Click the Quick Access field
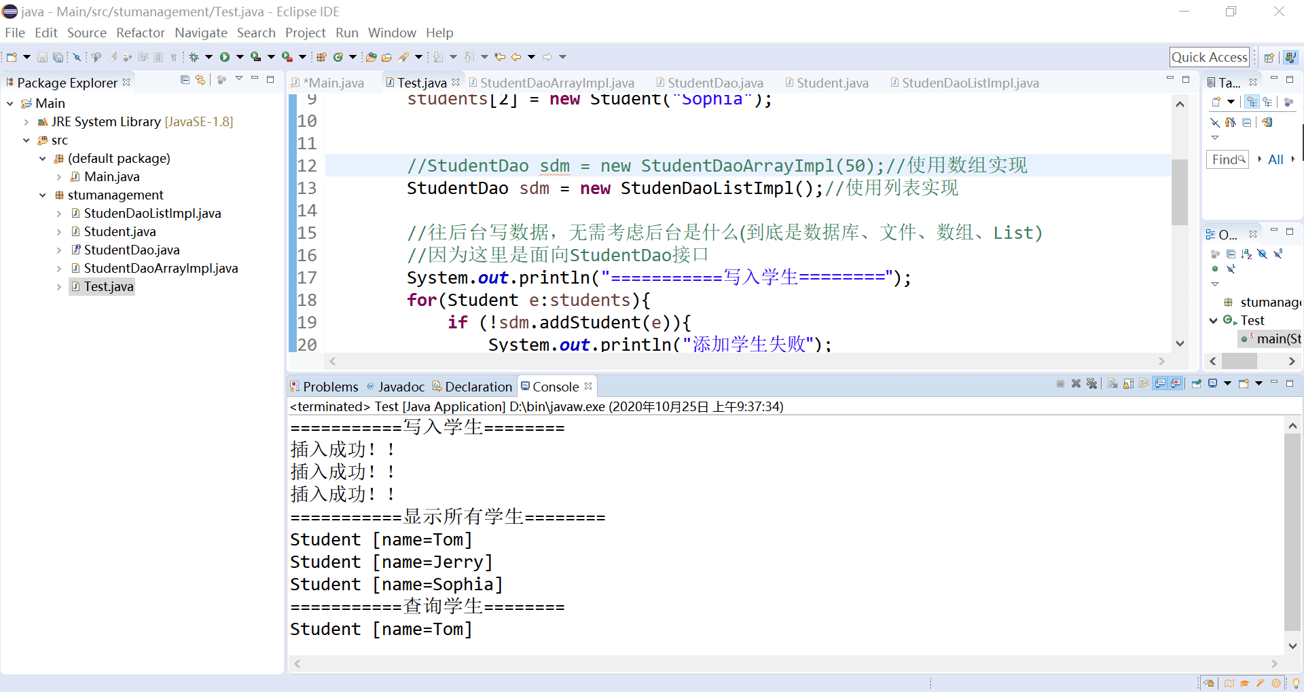The height and width of the screenshot is (692, 1304). point(1209,58)
